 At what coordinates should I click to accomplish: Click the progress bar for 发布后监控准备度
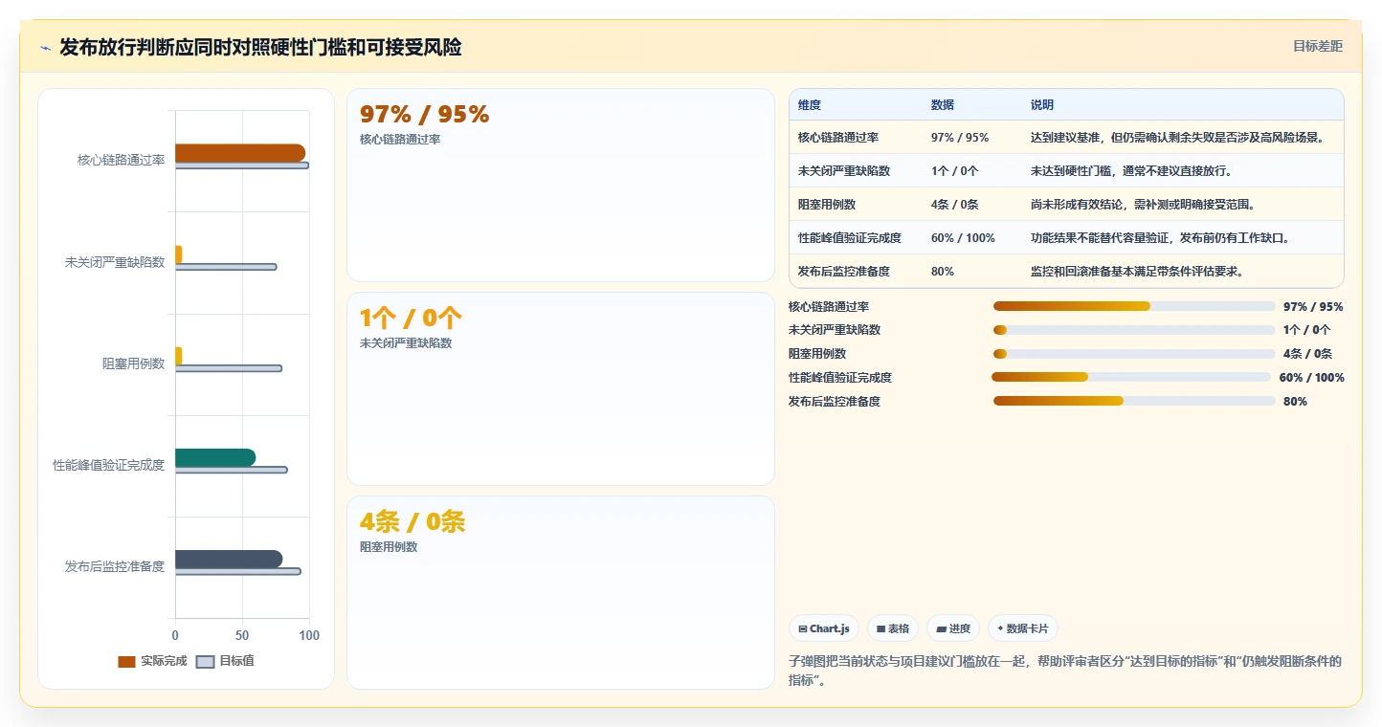click(x=1134, y=401)
